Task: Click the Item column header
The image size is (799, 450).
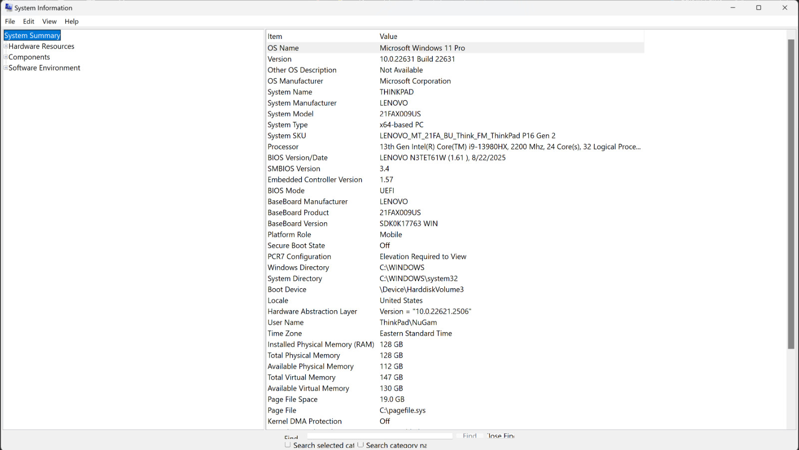Action: [321, 36]
